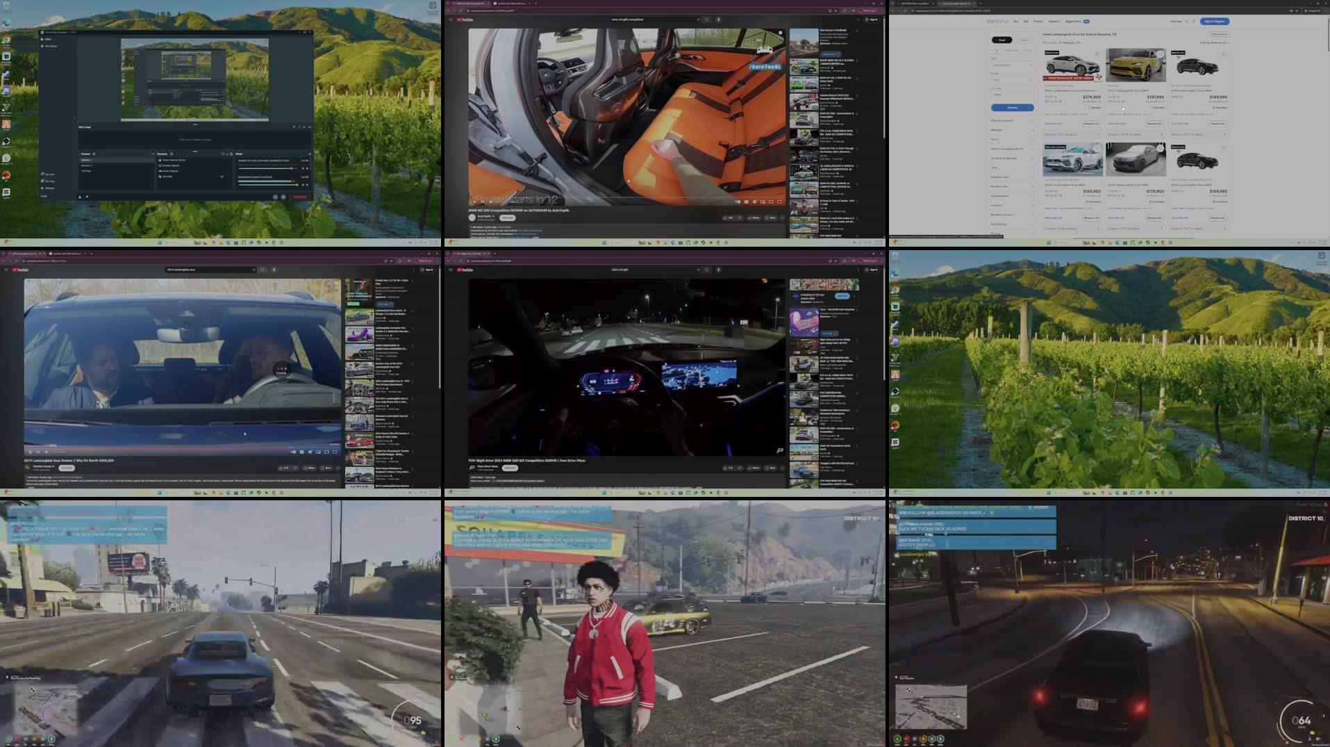The image size is (1330, 747).
Task: Expand the Transmission filter on CarGurus
Action: [1012, 196]
